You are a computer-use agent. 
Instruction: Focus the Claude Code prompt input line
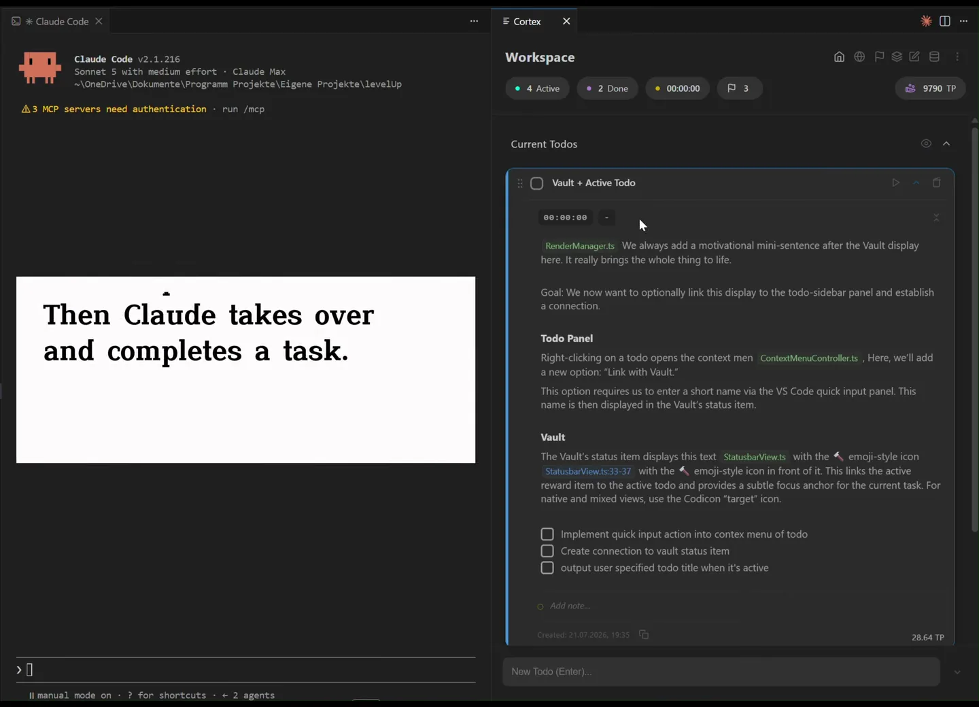245,670
